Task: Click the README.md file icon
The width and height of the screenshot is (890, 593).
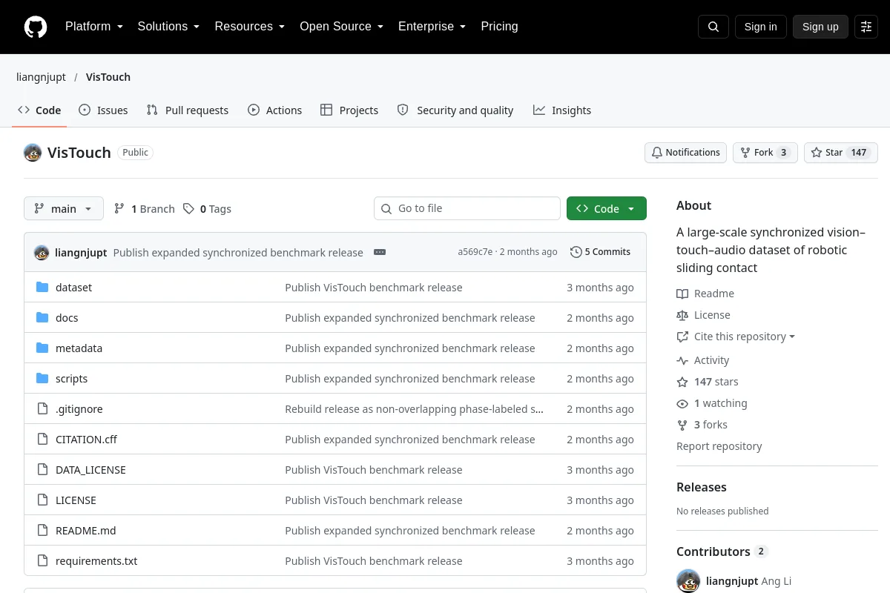Action: click(42, 531)
